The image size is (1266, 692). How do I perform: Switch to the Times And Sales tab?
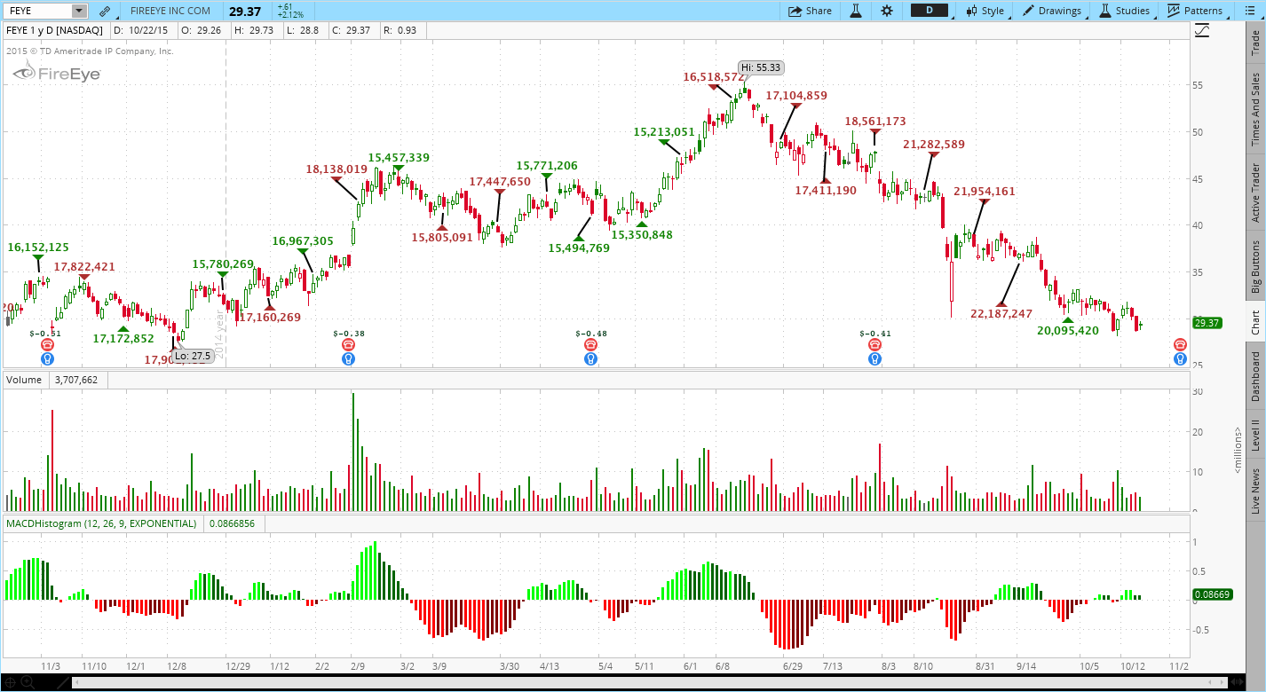1255,109
